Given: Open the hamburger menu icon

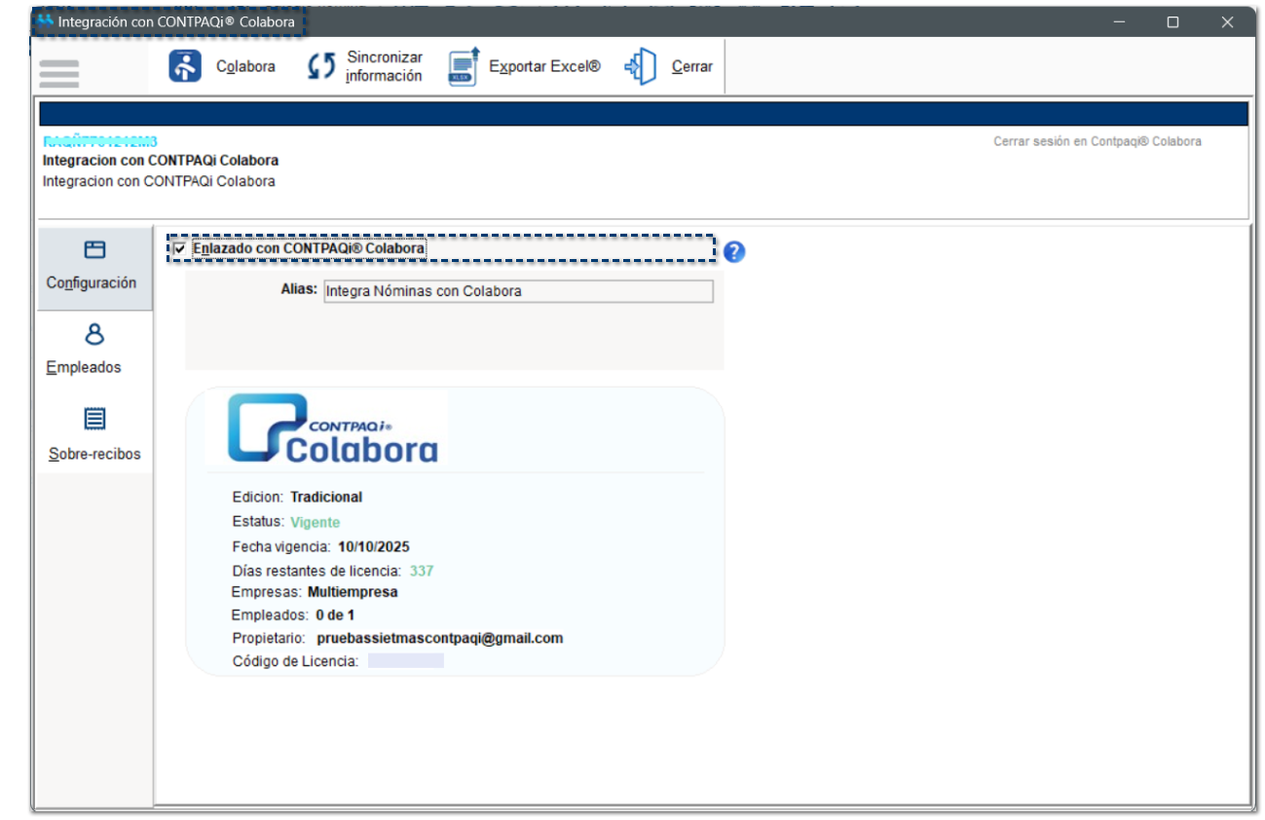Looking at the screenshot, I should (58, 73).
